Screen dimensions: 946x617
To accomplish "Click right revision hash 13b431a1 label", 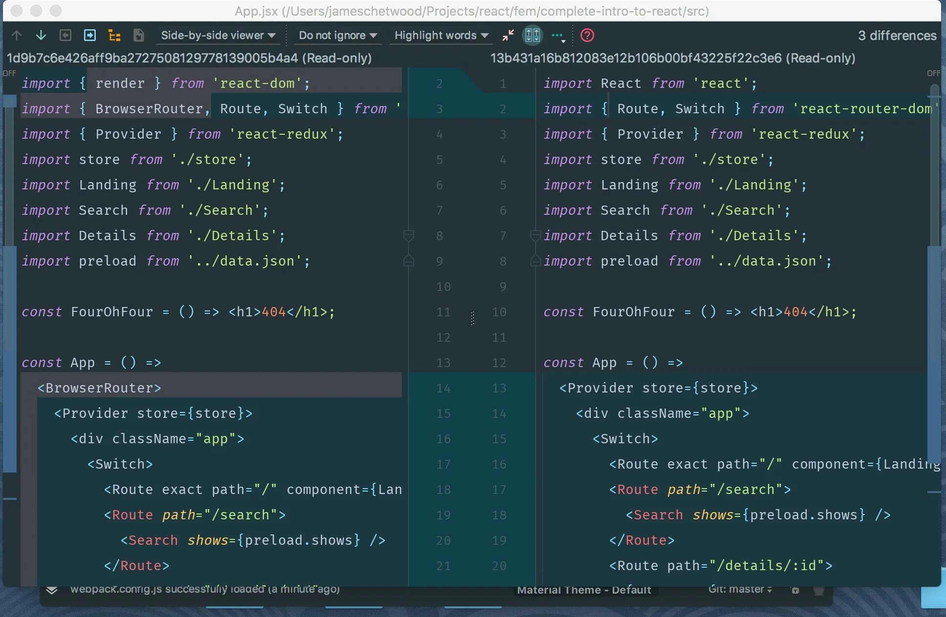I will click(x=673, y=58).
